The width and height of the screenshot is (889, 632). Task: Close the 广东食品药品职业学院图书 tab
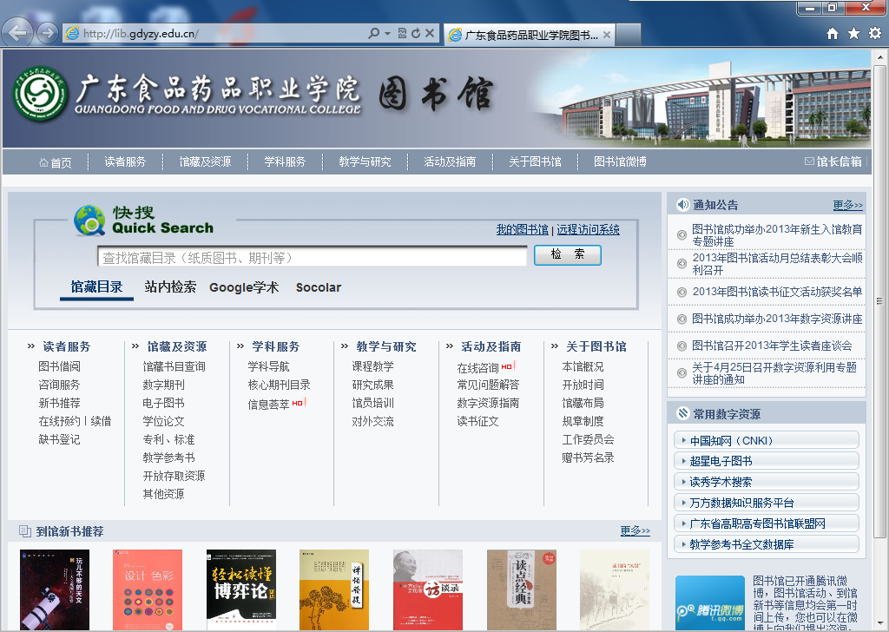607,35
